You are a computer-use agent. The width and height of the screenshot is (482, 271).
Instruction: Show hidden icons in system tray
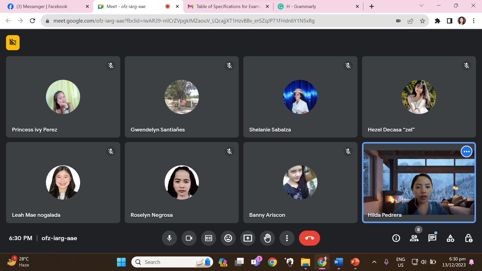point(374,262)
